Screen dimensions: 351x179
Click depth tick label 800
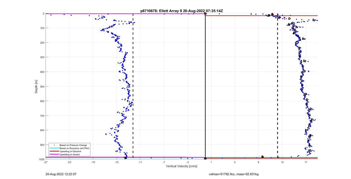click(x=42, y=130)
